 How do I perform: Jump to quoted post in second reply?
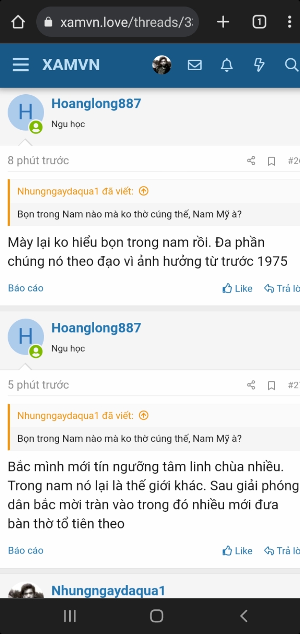[x=143, y=415]
